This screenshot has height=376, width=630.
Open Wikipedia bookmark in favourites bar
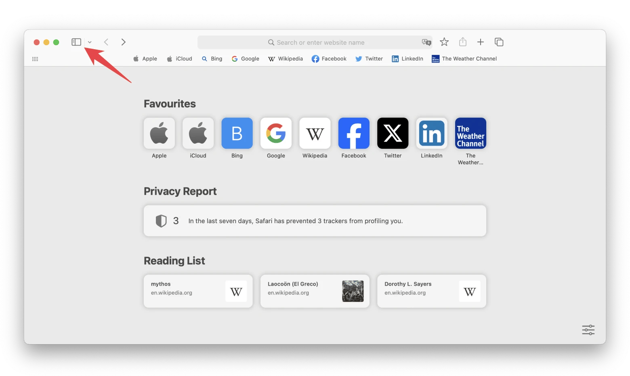[x=286, y=58]
